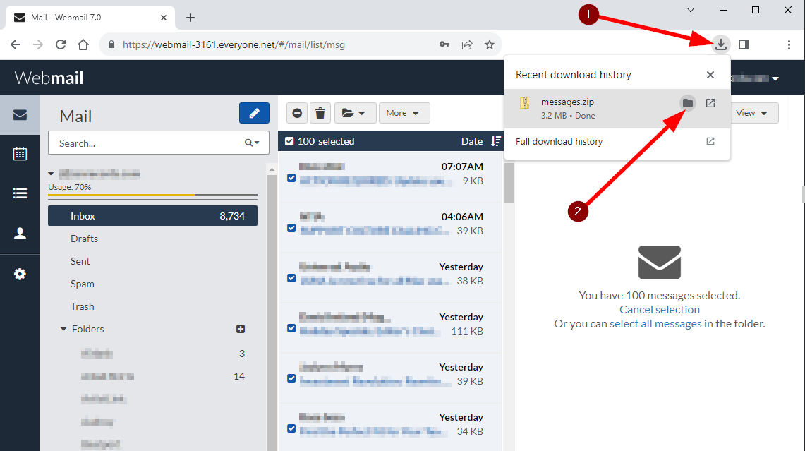
Task: Select the Inbox folder
Action: [x=152, y=216]
